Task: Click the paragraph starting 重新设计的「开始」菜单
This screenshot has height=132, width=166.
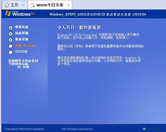Action: (100, 48)
